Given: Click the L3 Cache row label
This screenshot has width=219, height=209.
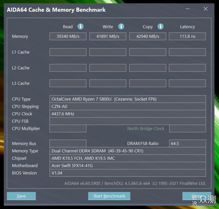Looking at the screenshot, I should [x=21, y=84].
